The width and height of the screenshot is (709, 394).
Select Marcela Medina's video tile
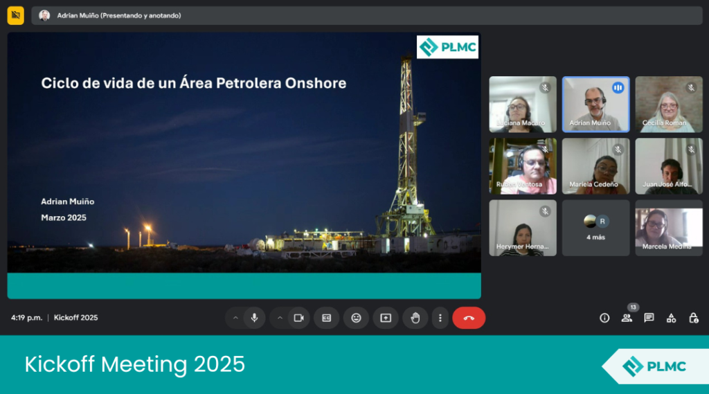668,228
